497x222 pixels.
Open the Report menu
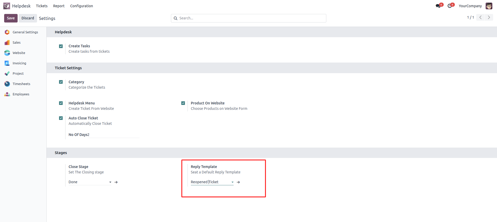[x=59, y=6]
